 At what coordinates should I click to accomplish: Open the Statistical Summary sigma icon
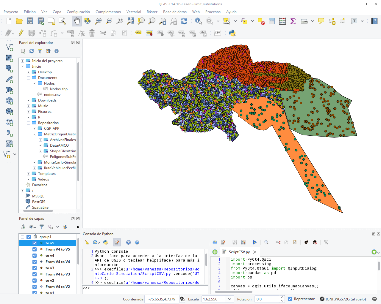tap(293, 21)
